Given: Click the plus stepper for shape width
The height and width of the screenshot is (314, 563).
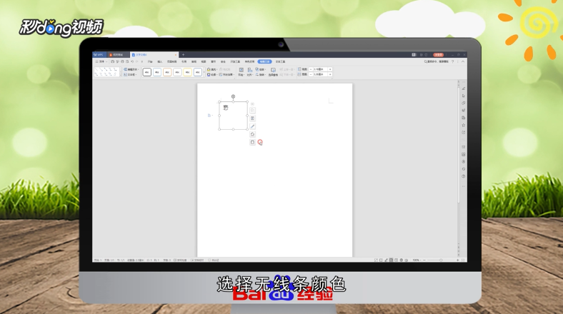Looking at the screenshot, I should [x=330, y=74].
